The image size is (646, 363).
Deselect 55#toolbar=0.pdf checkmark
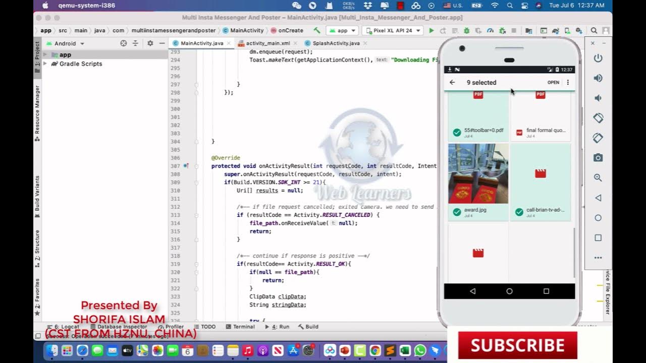[457, 133]
